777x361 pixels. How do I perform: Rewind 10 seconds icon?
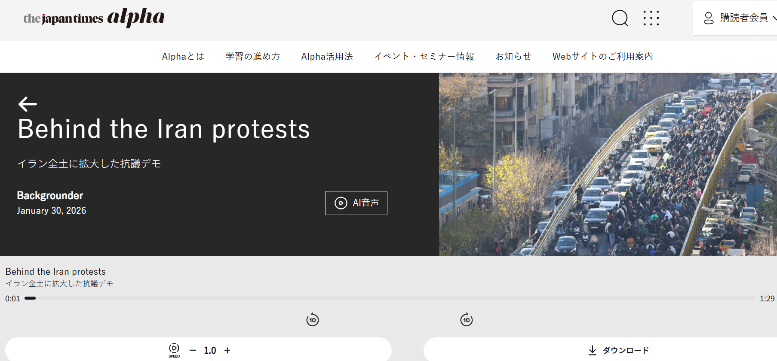[x=313, y=320]
